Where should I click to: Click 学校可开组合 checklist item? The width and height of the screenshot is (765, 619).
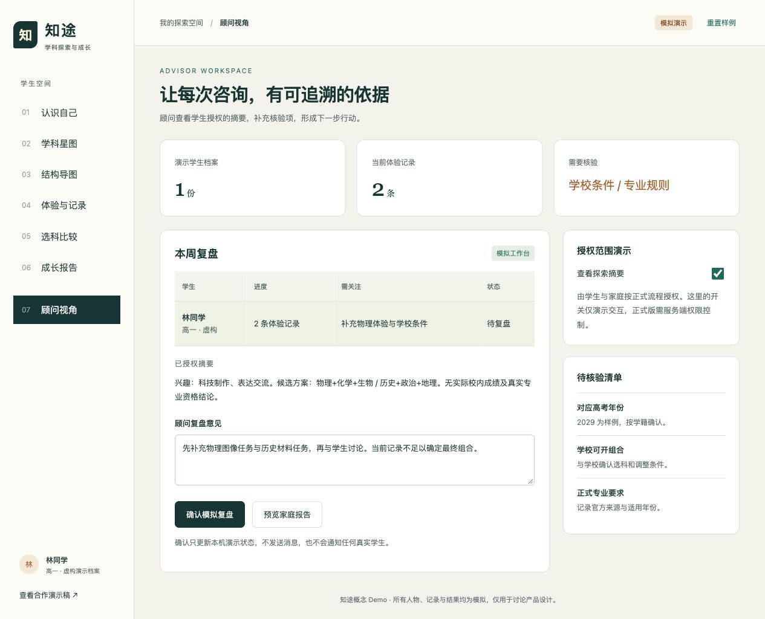651,457
